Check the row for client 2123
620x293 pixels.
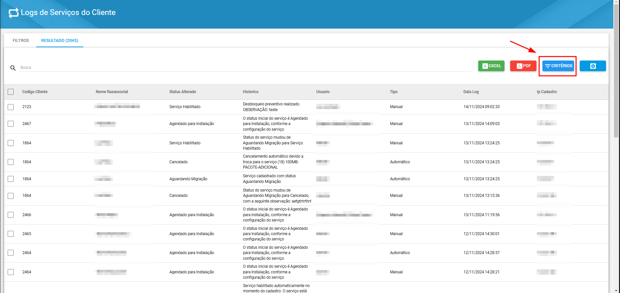(11, 107)
